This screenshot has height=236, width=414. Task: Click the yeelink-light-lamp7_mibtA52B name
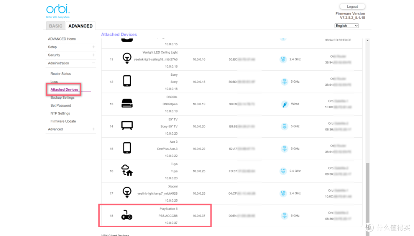[x=158, y=193]
